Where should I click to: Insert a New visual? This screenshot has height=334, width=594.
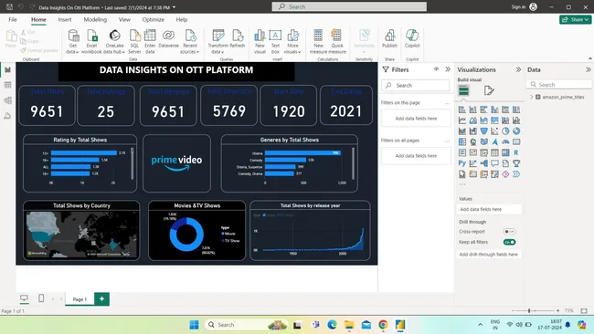pyautogui.click(x=260, y=42)
